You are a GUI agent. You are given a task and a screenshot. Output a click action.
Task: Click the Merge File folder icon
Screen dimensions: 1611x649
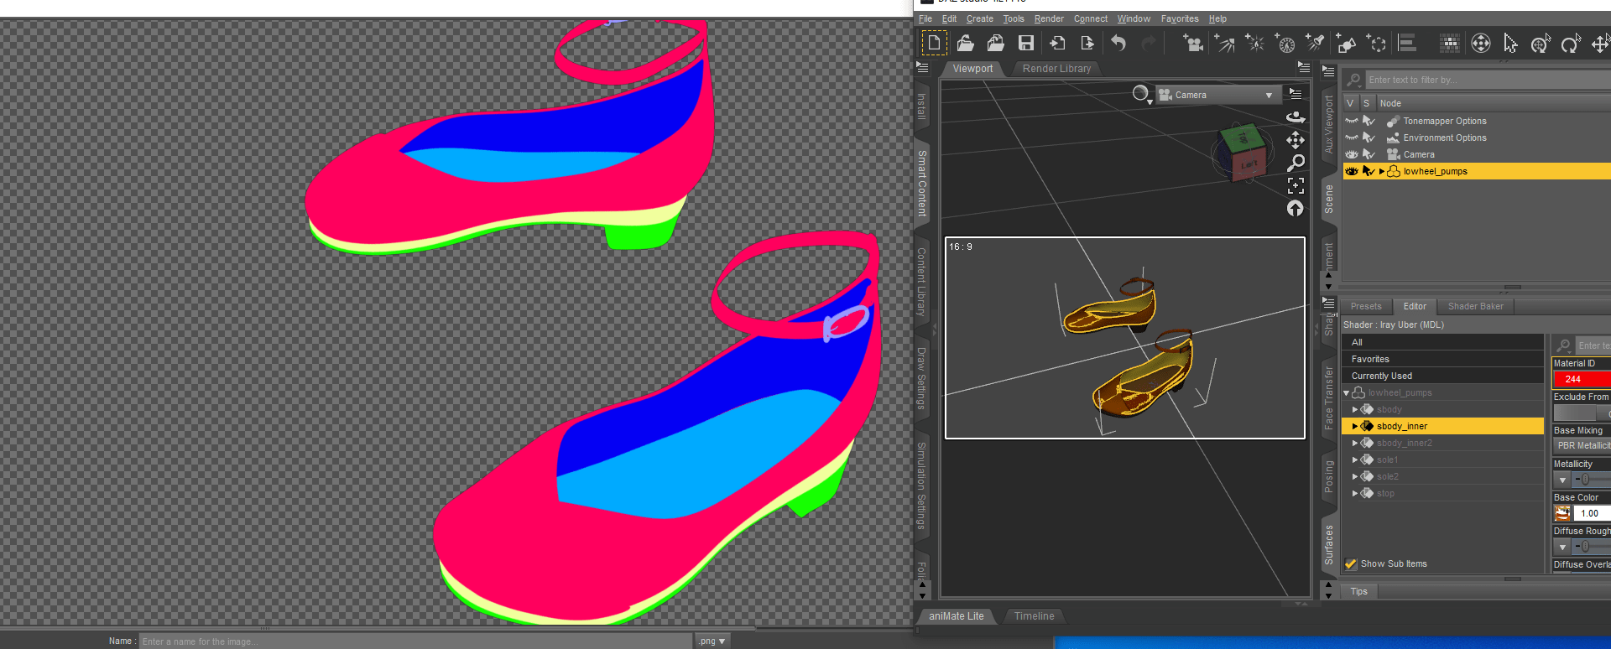click(995, 43)
